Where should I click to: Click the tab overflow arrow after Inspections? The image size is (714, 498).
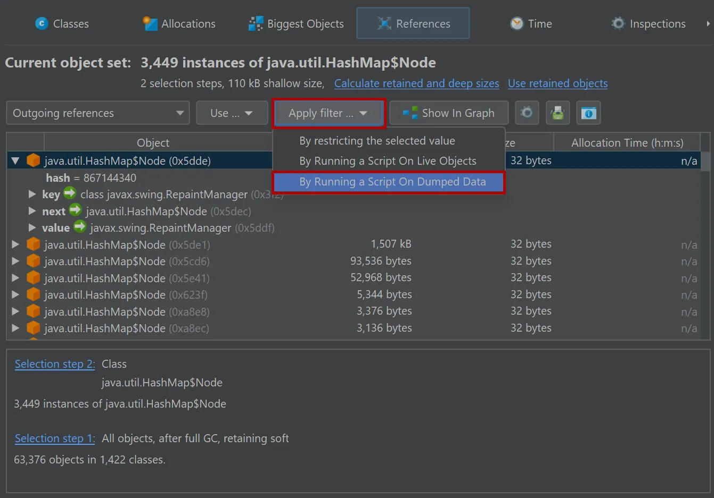pyautogui.click(x=708, y=23)
